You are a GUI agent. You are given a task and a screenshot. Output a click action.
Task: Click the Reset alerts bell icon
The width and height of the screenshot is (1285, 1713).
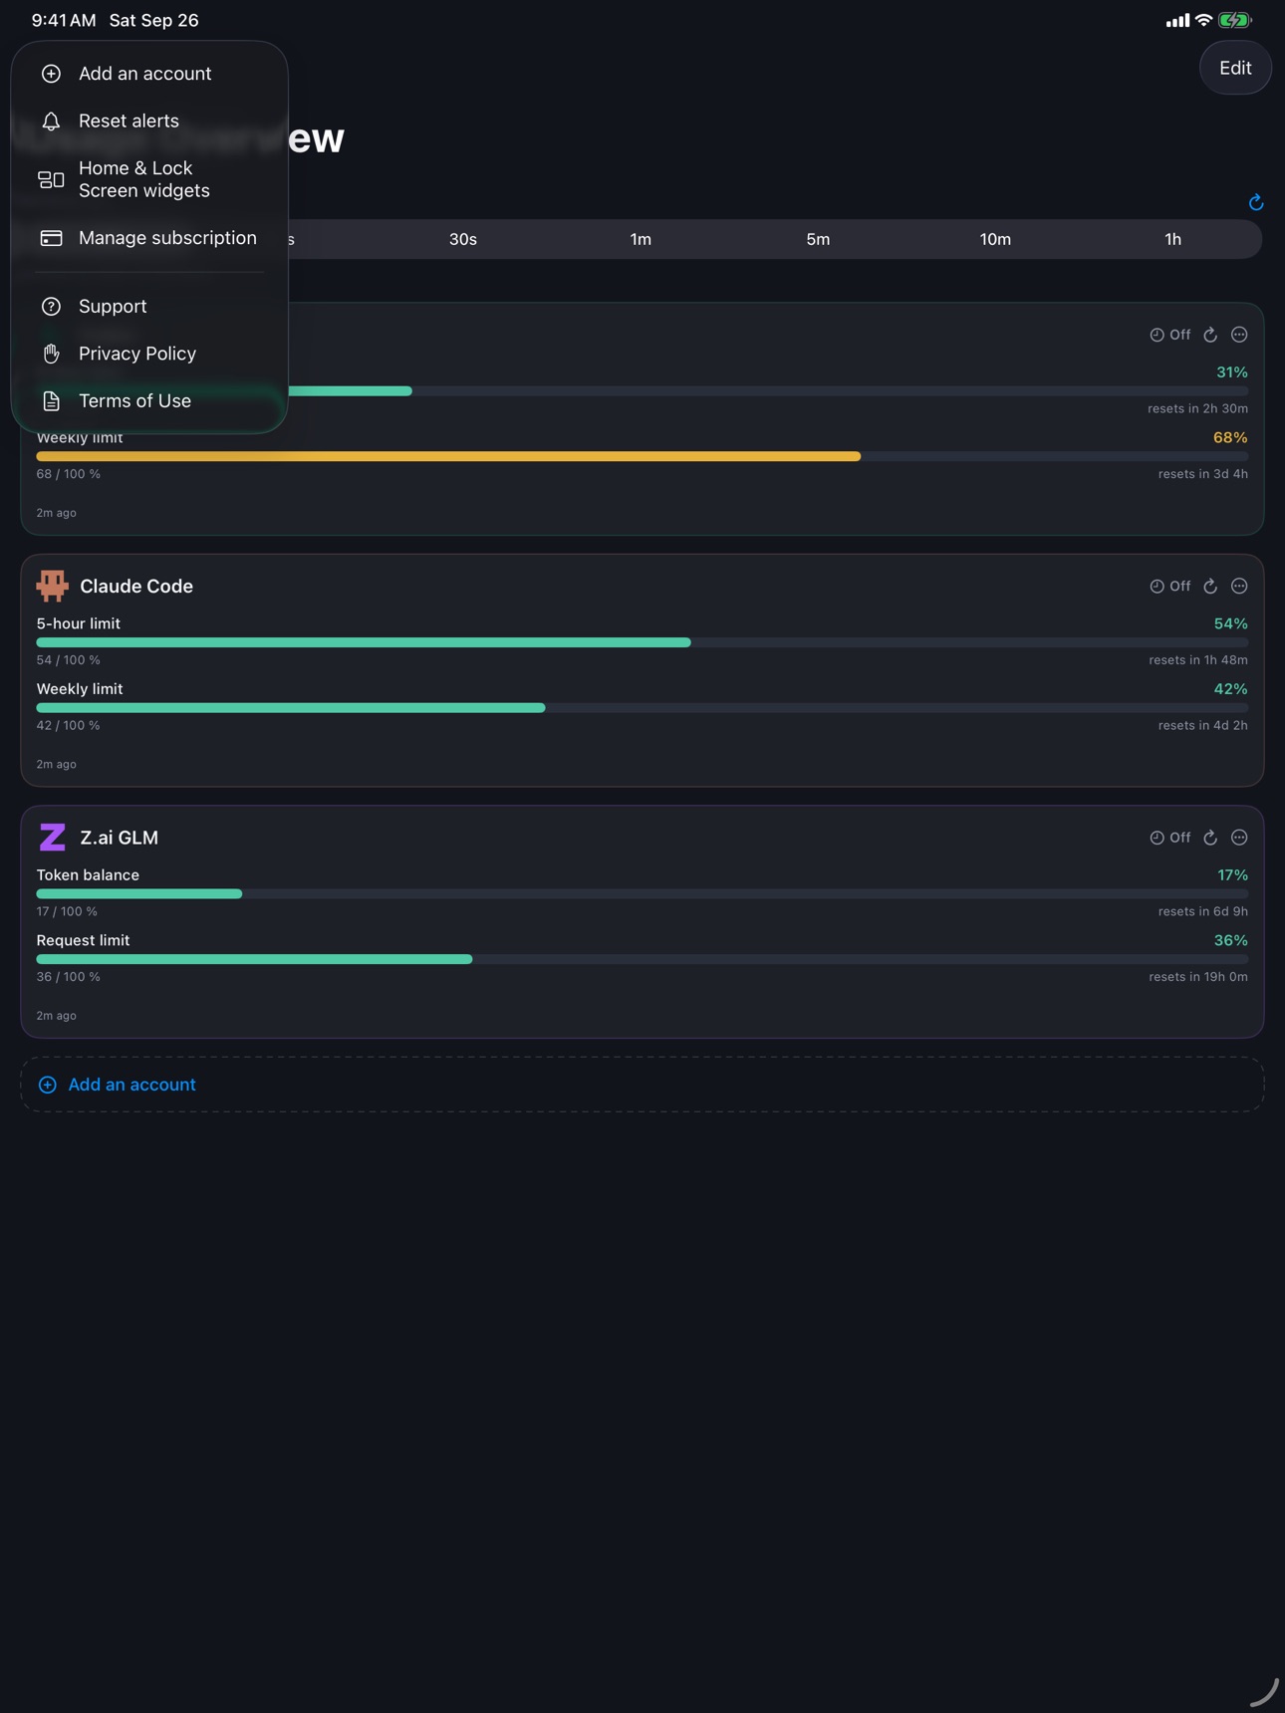(x=51, y=122)
